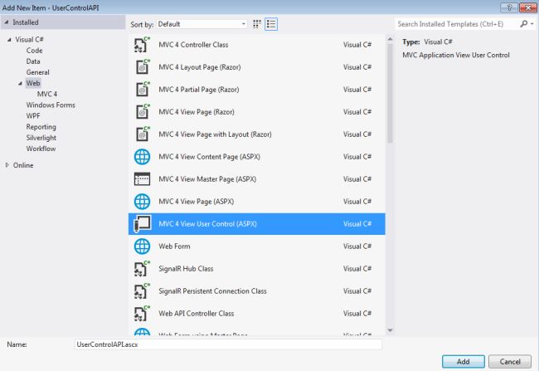539x371 pixels.
Task: Select the General category
Action: [x=38, y=72]
